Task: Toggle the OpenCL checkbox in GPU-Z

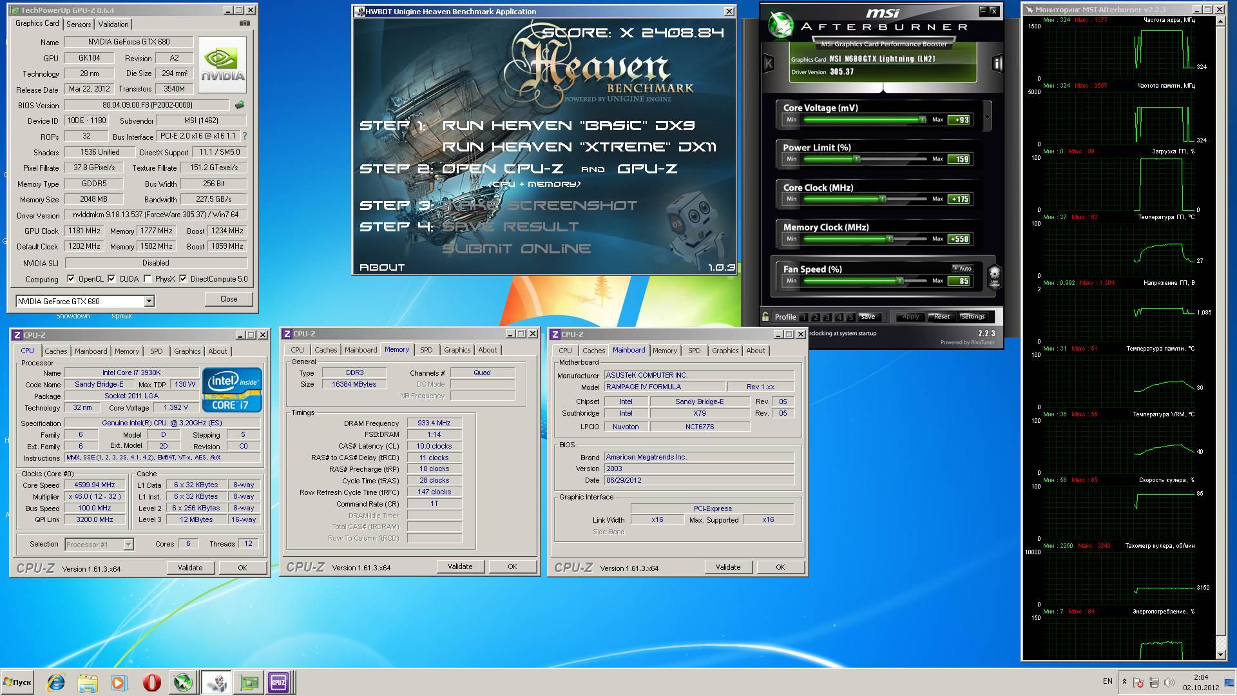Action: 71,279
